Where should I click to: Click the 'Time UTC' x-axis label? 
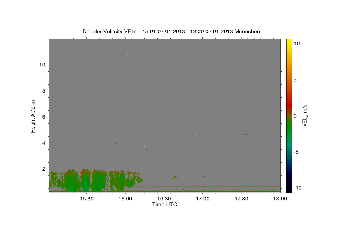165,204
